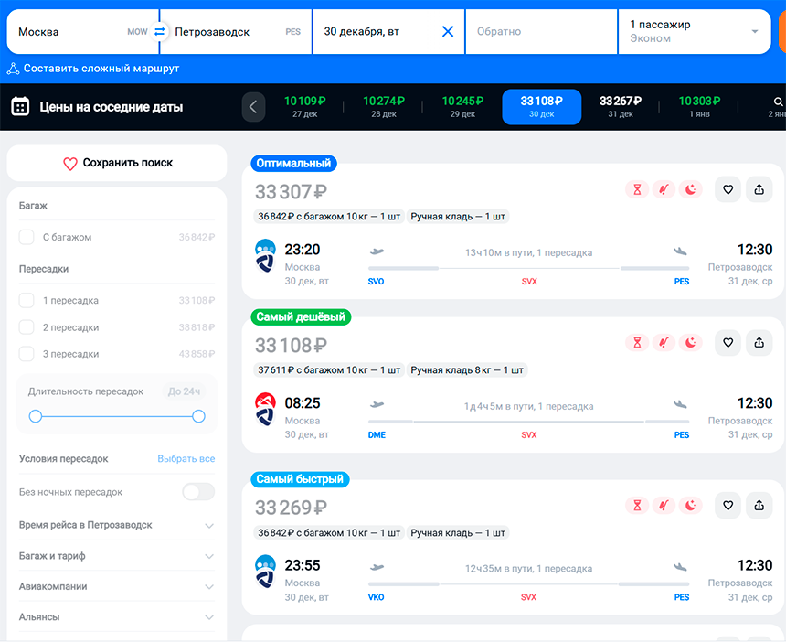Click heart icon on Самый дешёвый ticket
This screenshot has width=786, height=642.
[x=728, y=343]
